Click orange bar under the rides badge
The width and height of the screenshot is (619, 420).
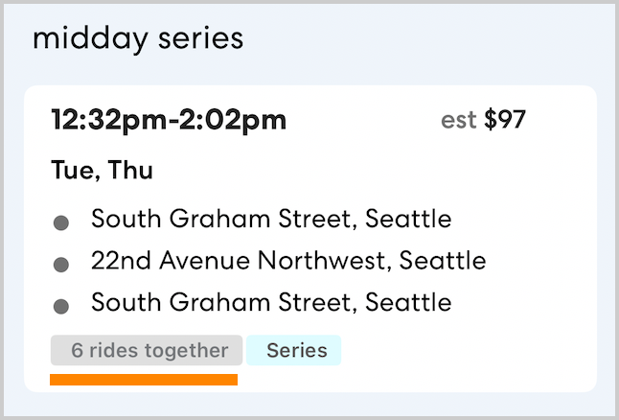(144, 380)
